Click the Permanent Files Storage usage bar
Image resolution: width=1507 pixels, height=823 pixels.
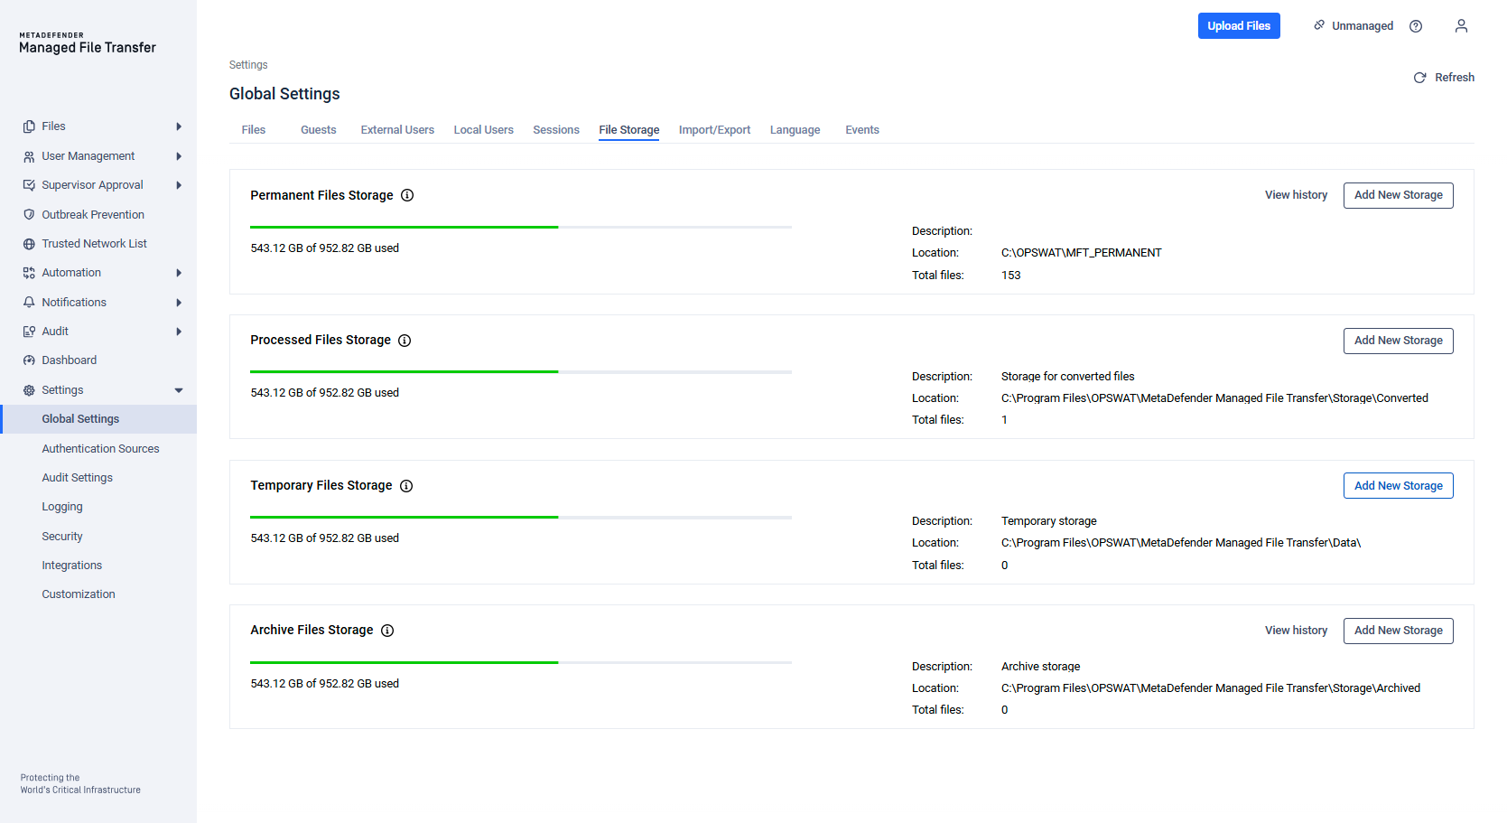pyautogui.click(x=520, y=227)
